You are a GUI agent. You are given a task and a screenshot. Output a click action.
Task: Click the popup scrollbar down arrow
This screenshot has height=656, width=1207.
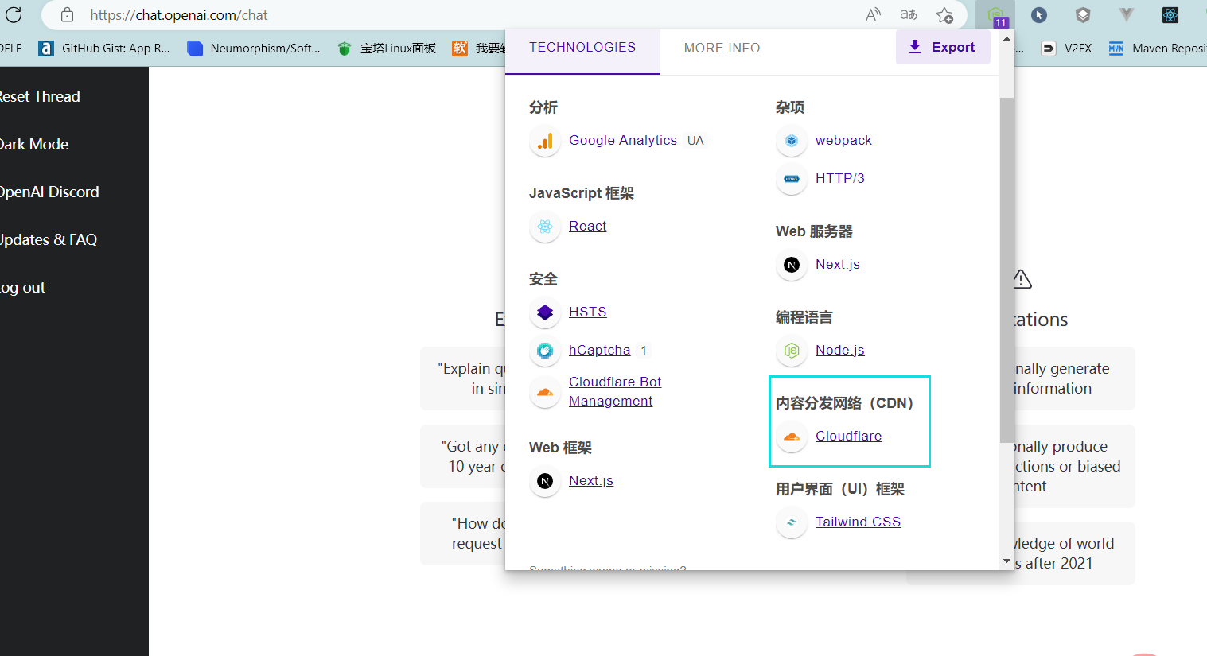tap(1006, 561)
